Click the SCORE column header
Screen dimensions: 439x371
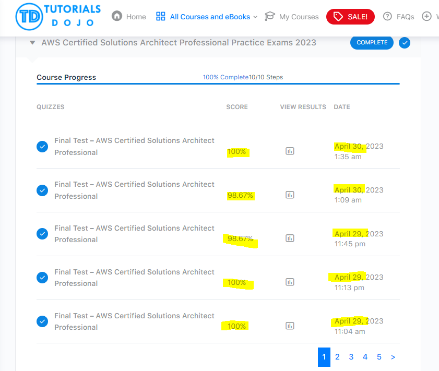(x=237, y=107)
